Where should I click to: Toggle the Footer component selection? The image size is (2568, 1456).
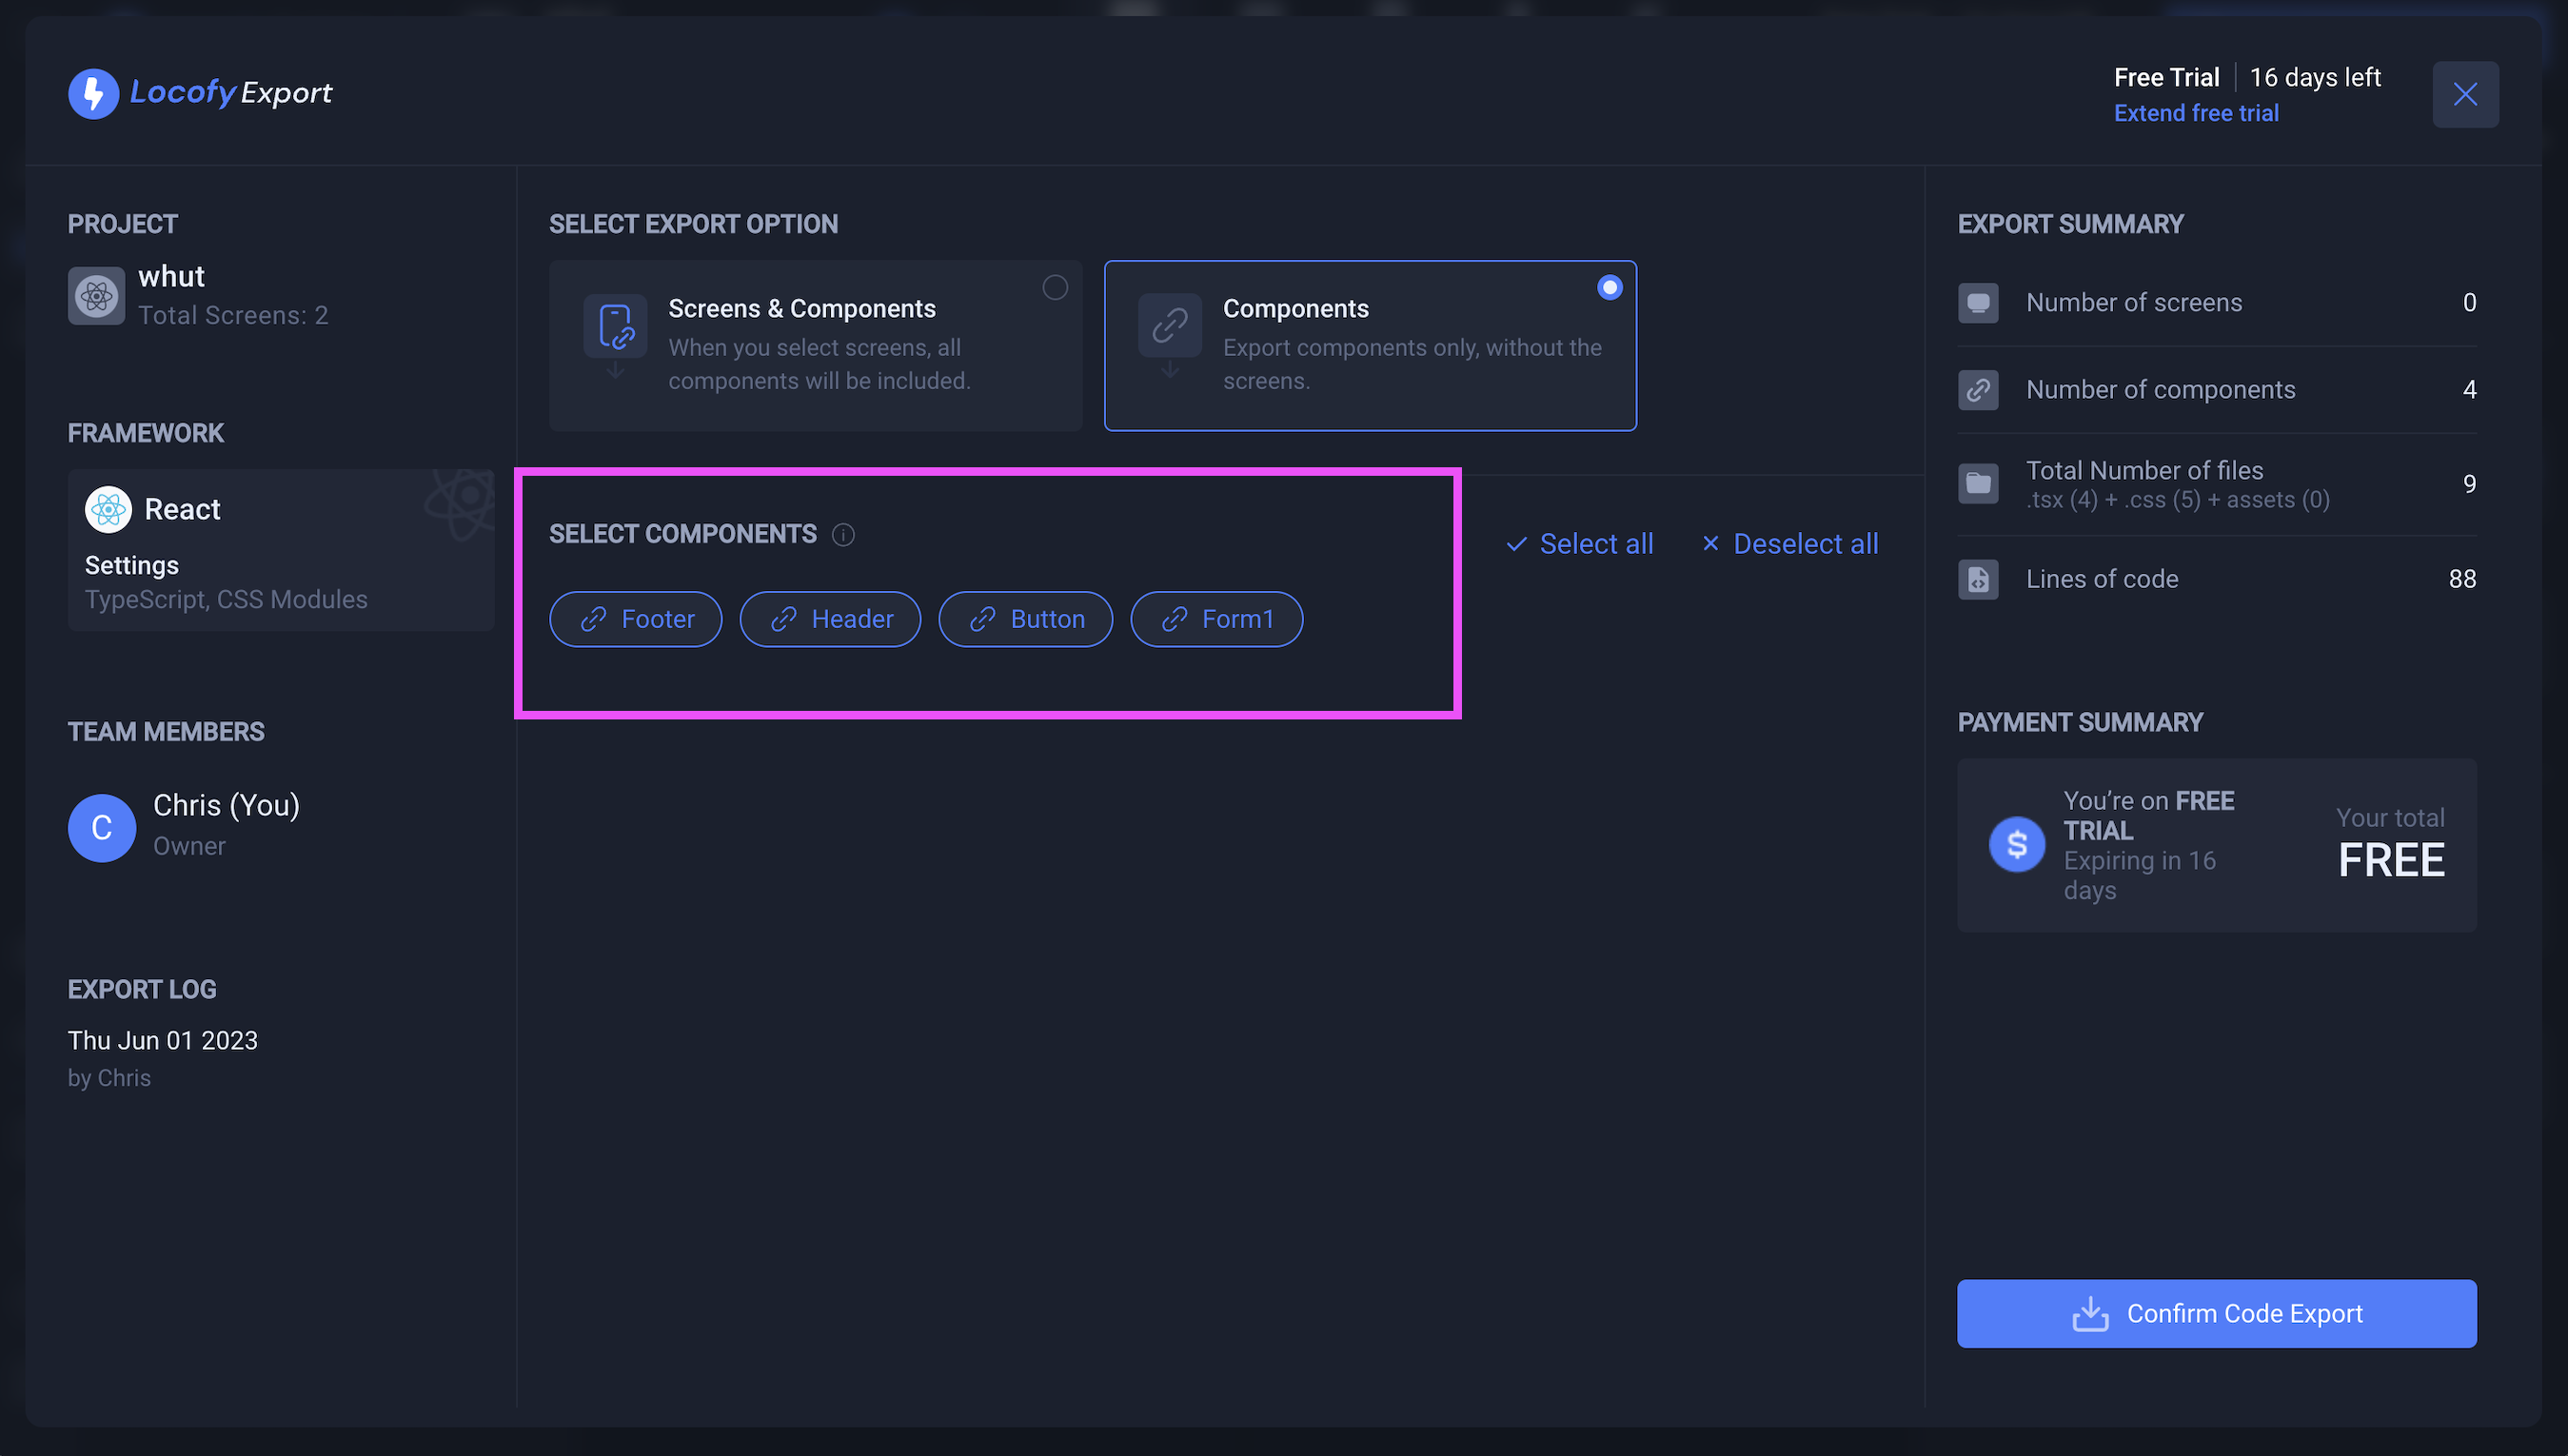tap(635, 618)
